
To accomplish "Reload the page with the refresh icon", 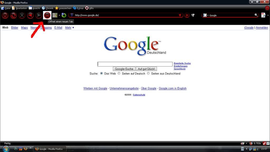I will (13, 15).
